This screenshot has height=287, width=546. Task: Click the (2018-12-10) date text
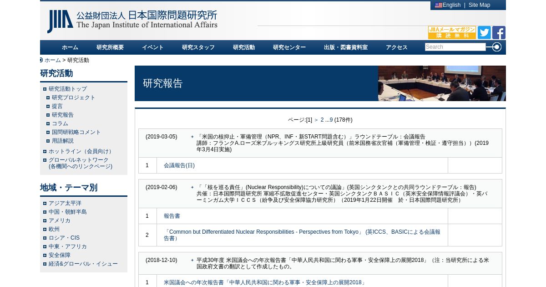coord(162,260)
